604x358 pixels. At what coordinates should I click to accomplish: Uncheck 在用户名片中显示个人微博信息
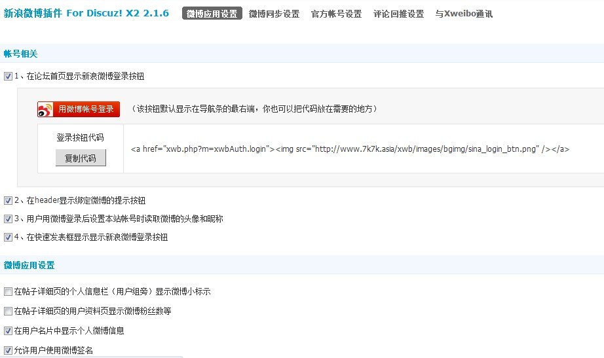(x=8, y=331)
